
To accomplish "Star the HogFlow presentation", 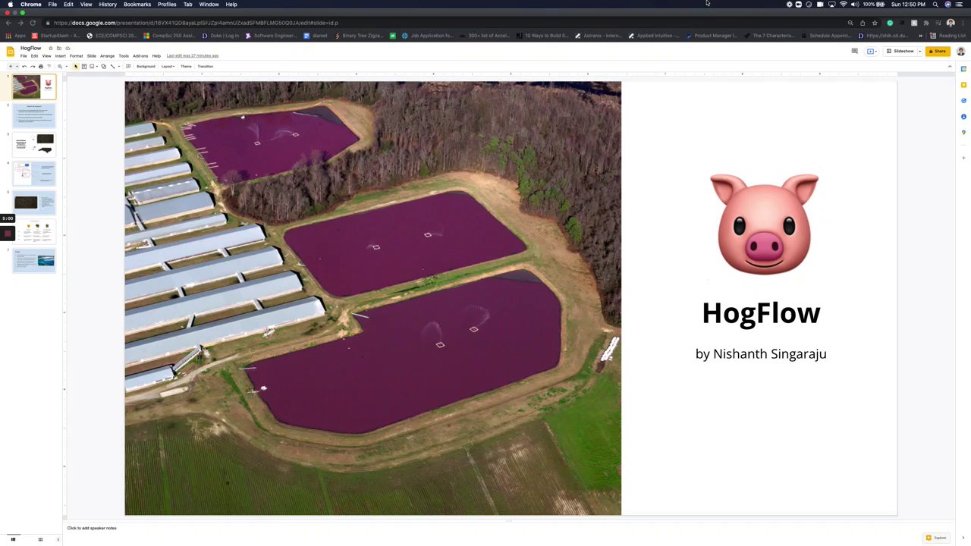I will click(51, 49).
